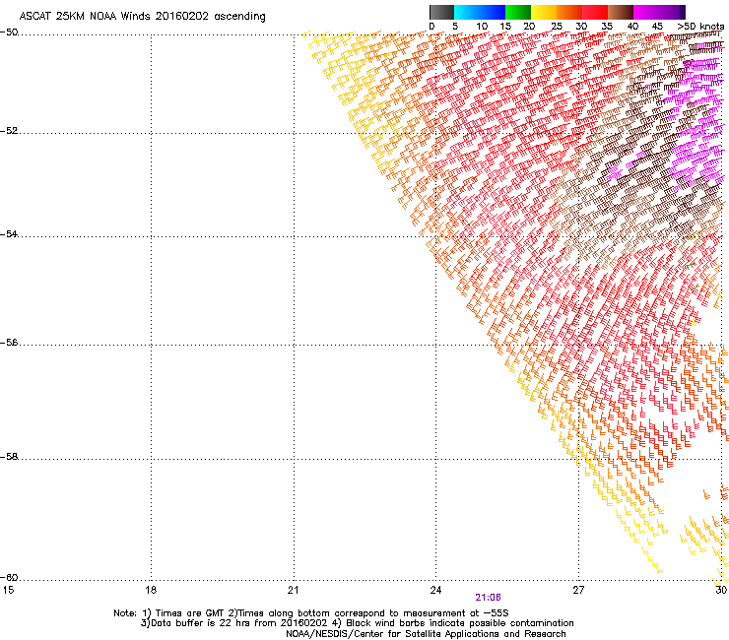Click the longitude axis label '27'
The height and width of the screenshot is (640, 729).
click(578, 590)
